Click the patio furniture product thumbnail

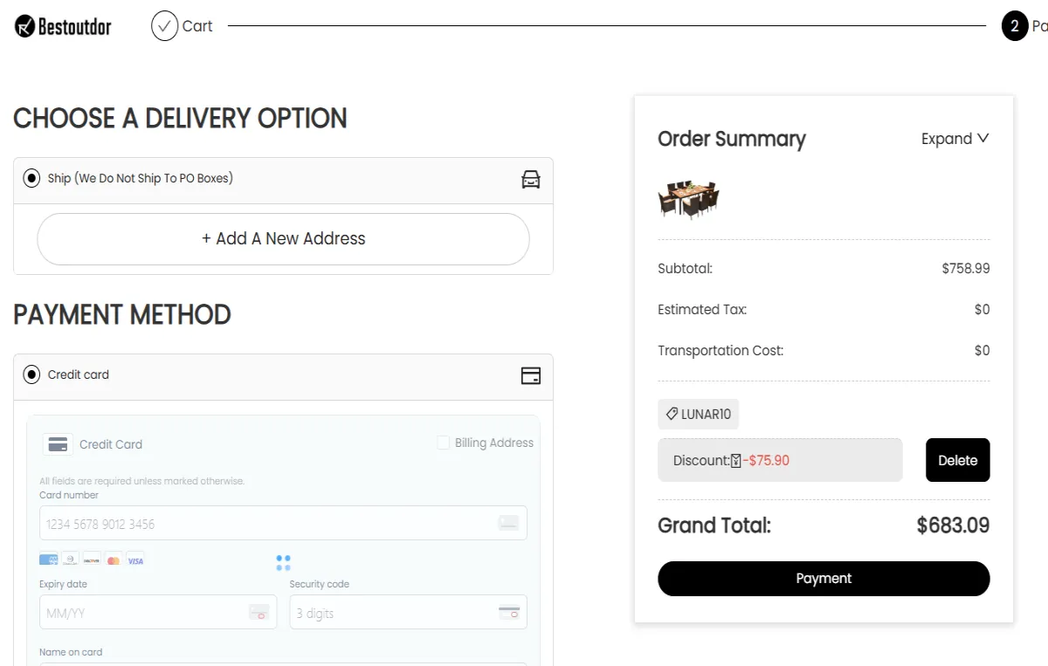687,199
